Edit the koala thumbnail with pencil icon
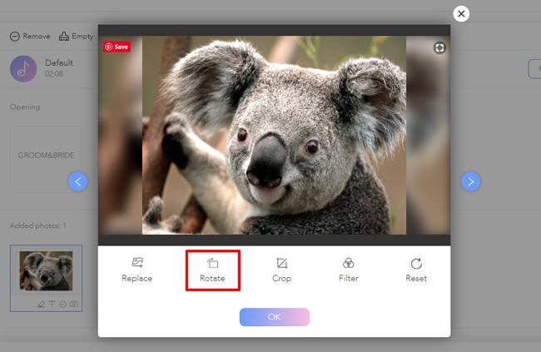The height and width of the screenshot is (352, 541). (x=42, y=304)
